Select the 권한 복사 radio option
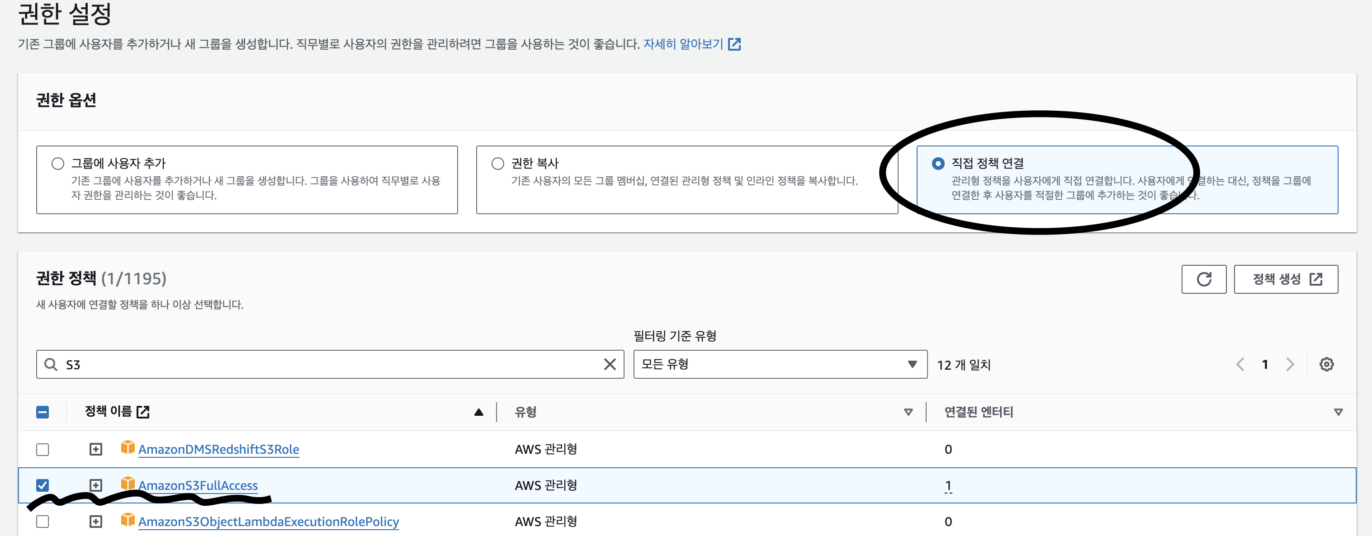Viewport: 1372px width, 536px height. [497, 164]
